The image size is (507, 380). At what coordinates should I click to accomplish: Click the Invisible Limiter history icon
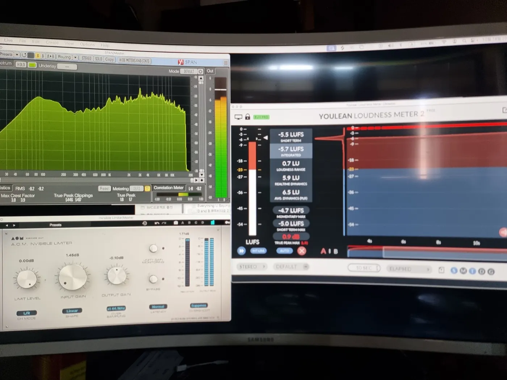click(145, 223)
